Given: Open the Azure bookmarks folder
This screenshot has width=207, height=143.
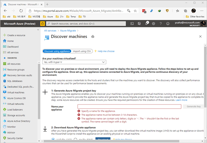Looking at the screenshot, I should click(48, 17).
